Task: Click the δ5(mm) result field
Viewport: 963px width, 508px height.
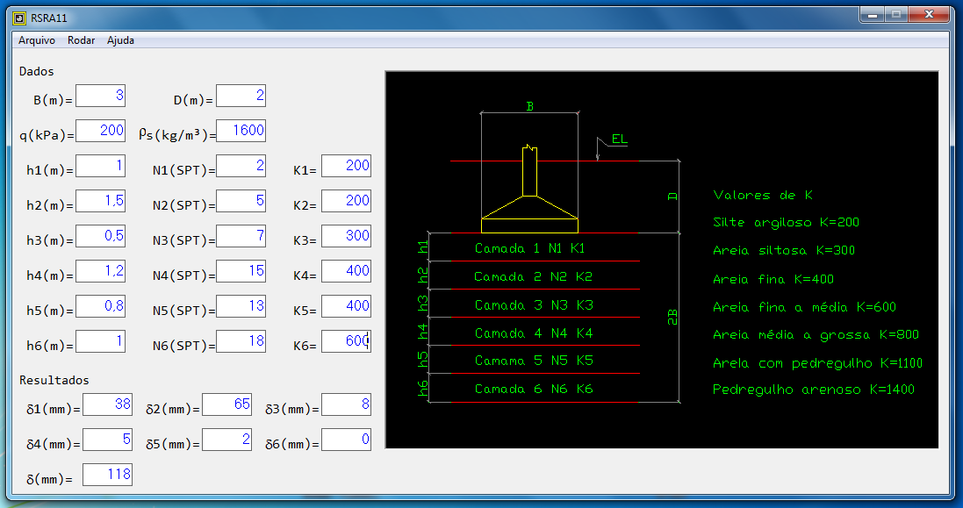Action: click(226, 440)
